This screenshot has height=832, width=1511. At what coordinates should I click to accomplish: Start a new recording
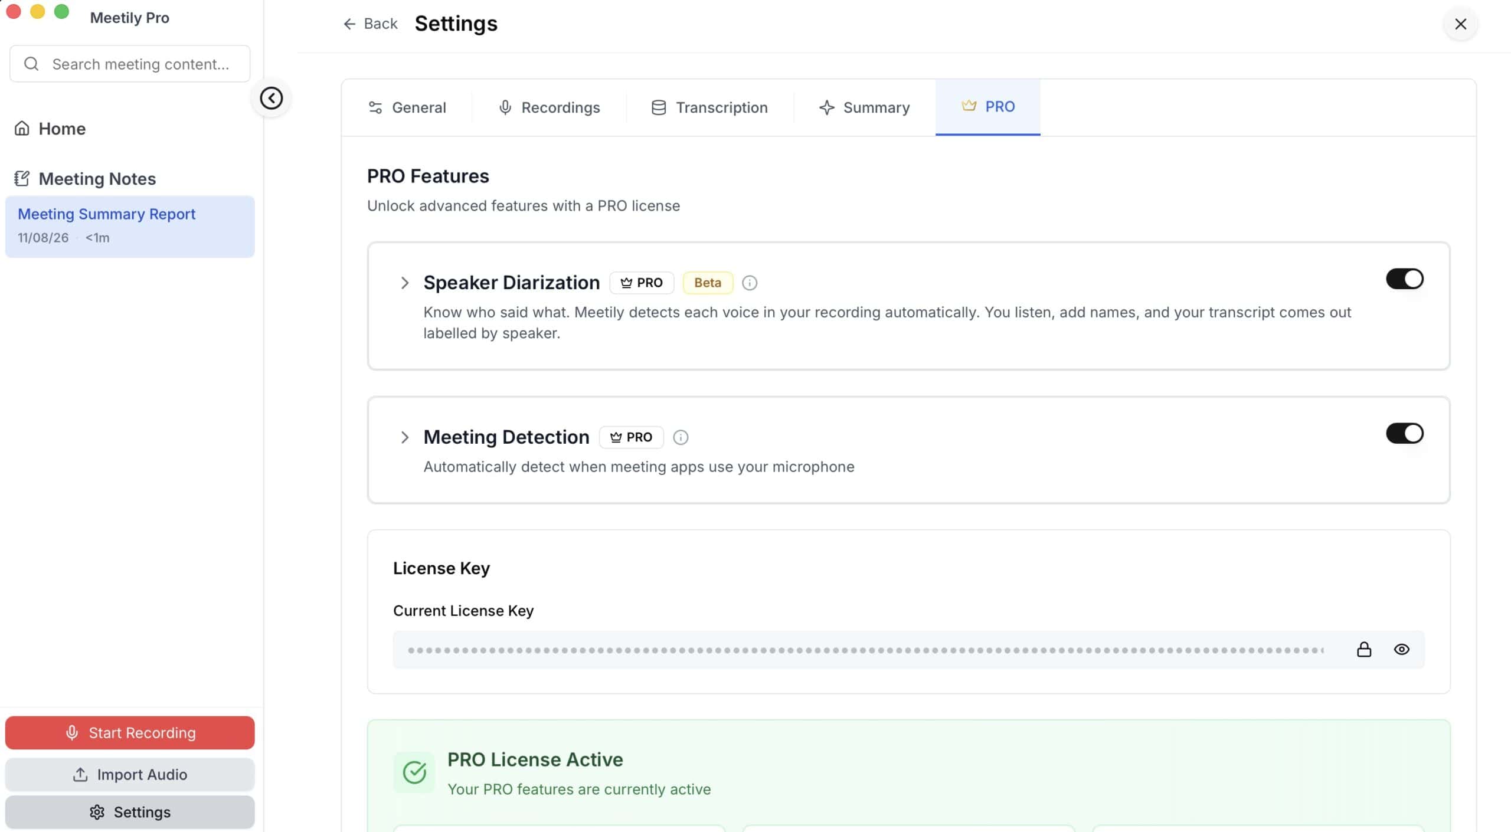[x=130, y=733]
